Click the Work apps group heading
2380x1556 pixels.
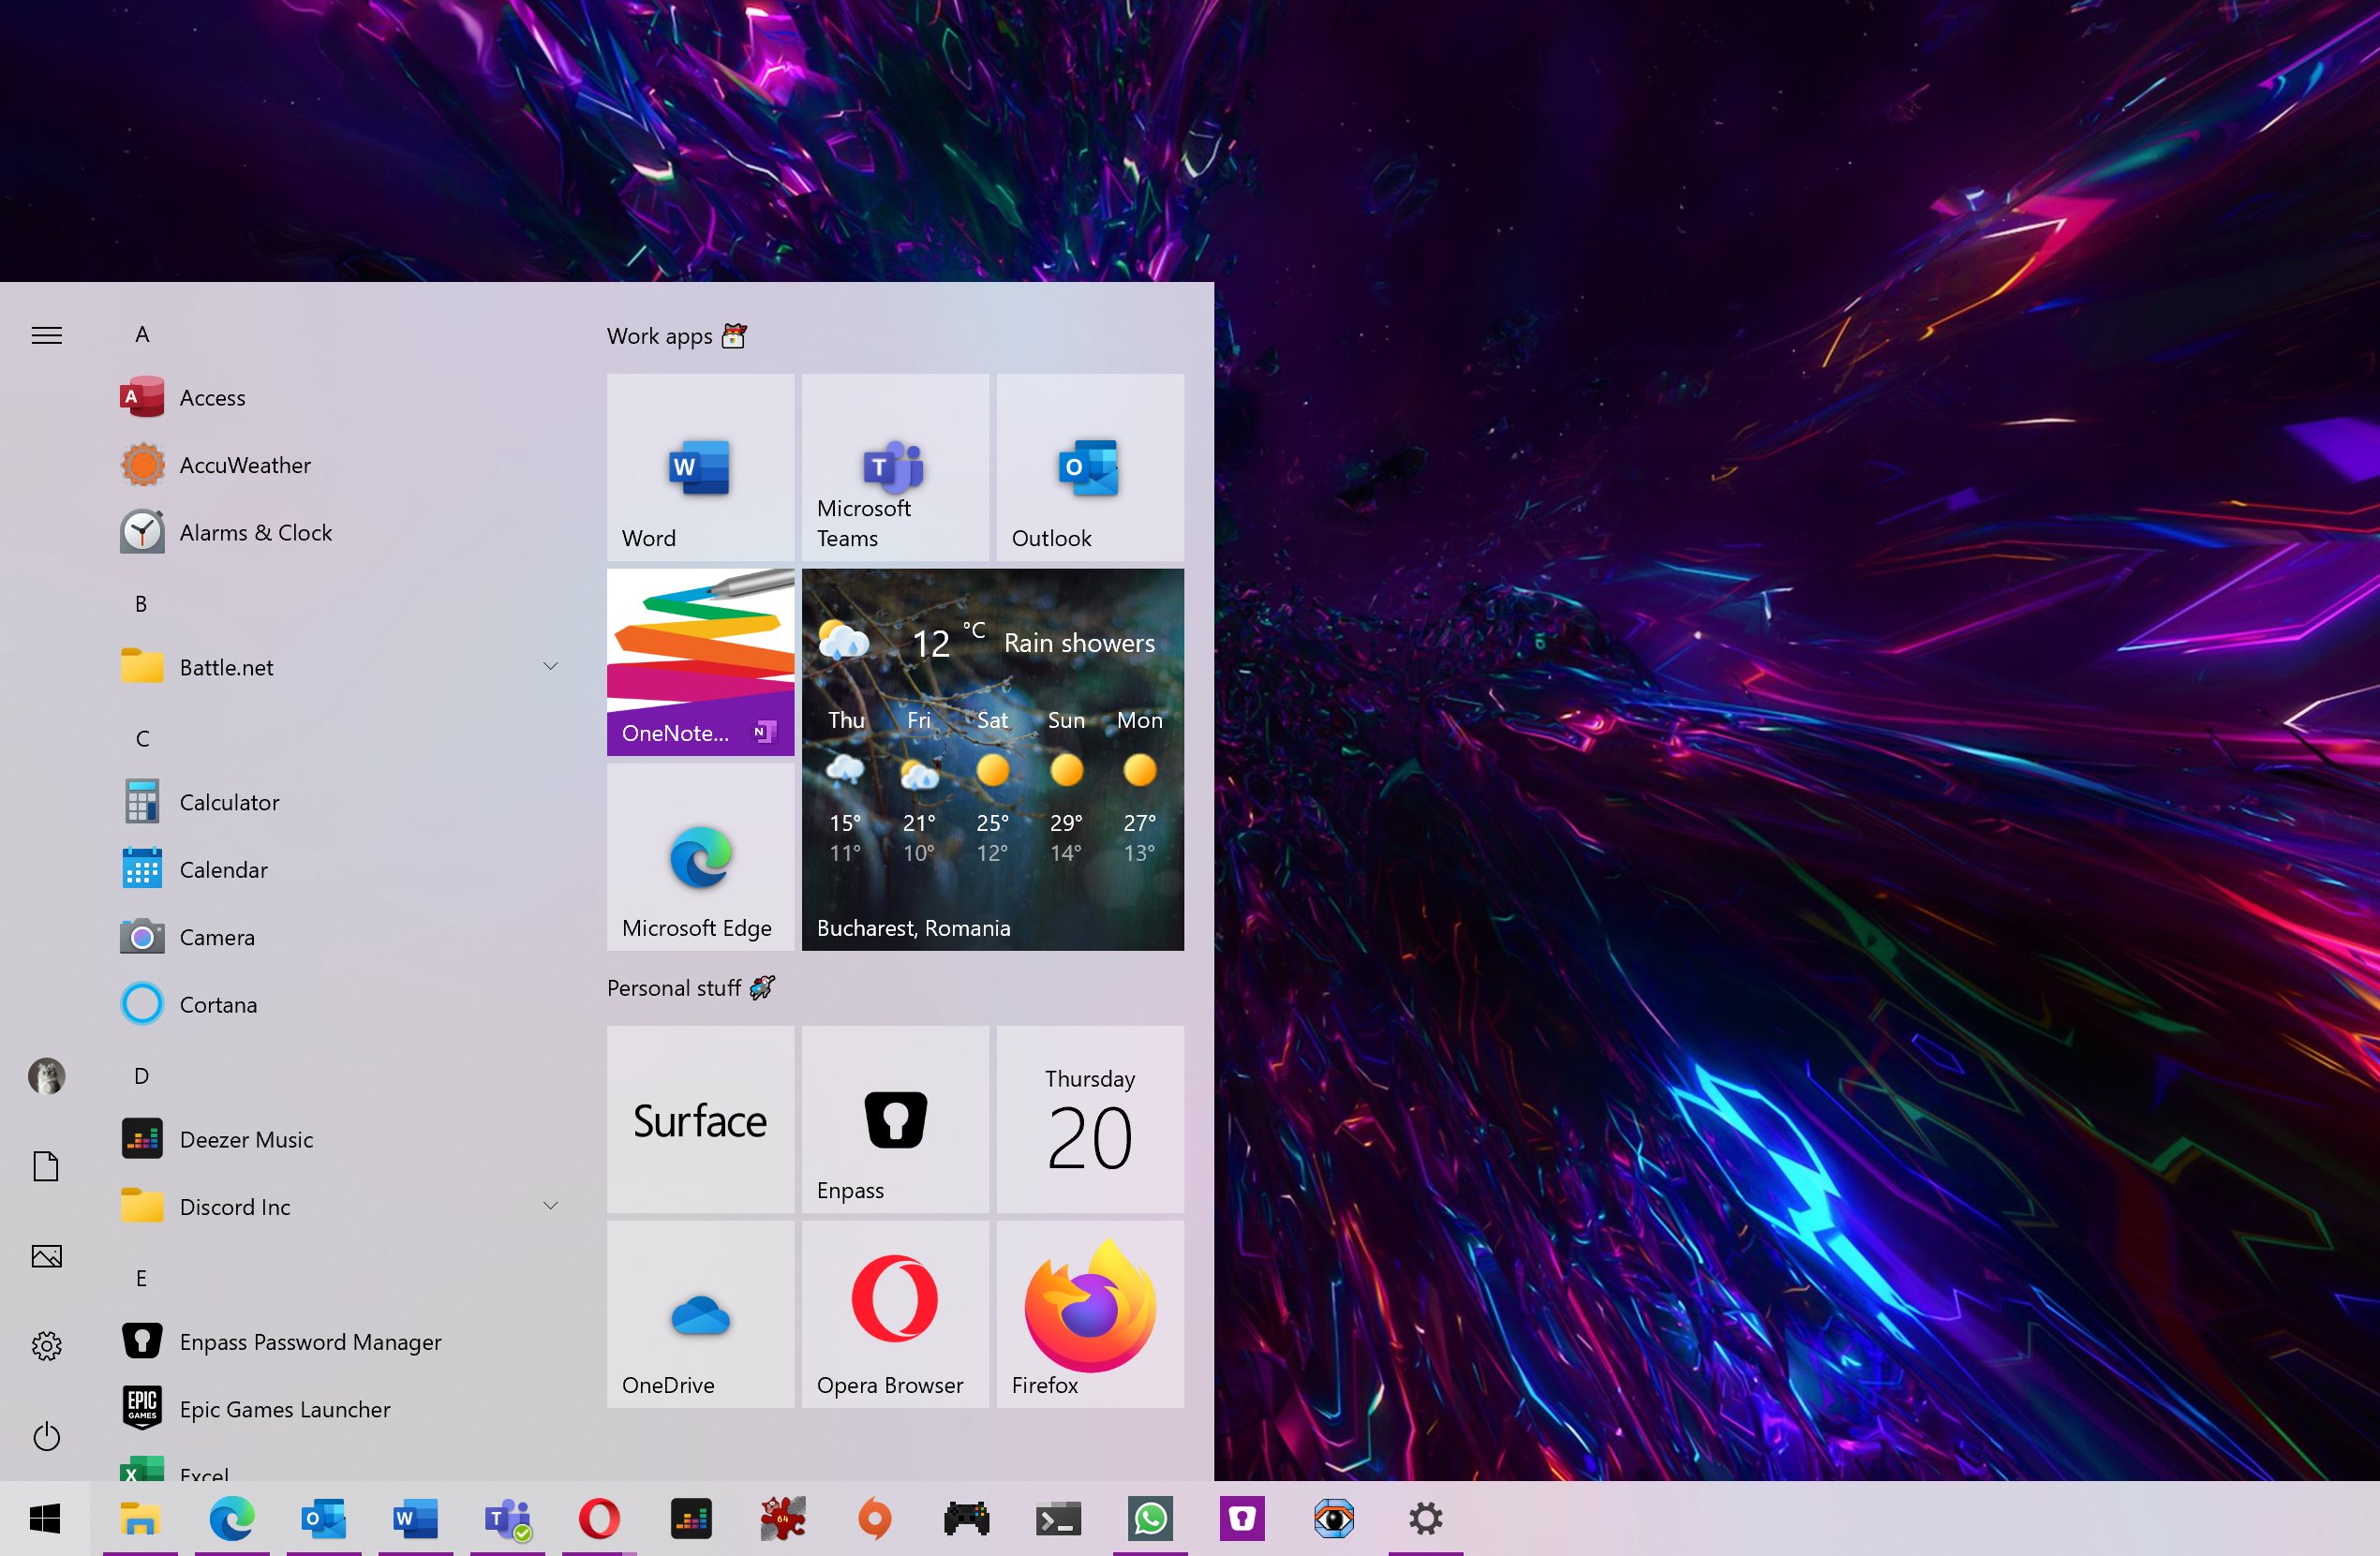click(677, 336)
